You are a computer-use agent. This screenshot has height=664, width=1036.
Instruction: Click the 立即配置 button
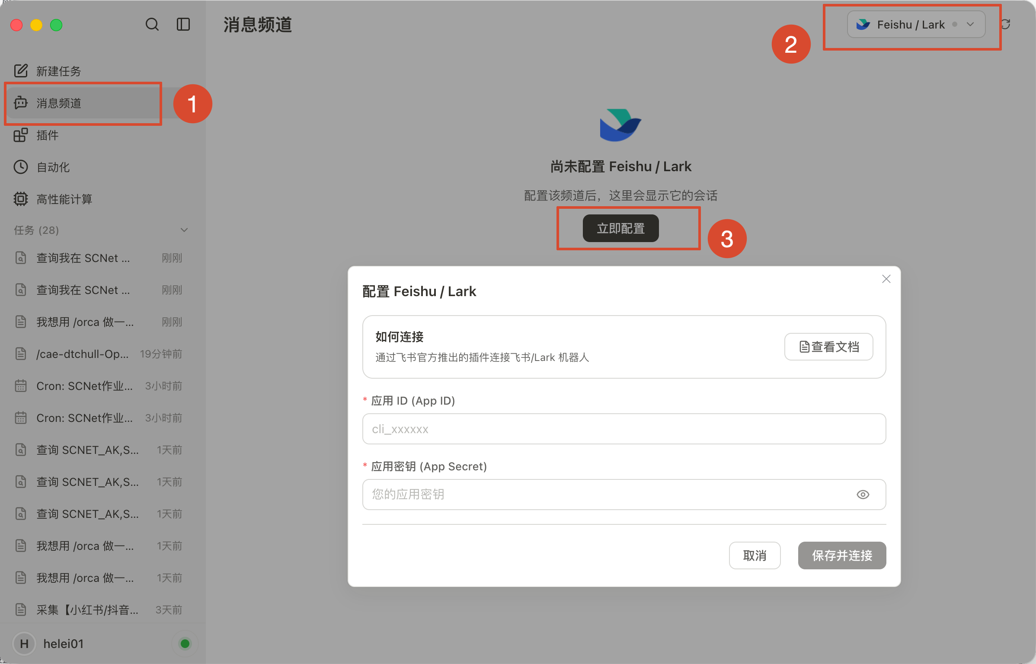click(x=621, y=228)
